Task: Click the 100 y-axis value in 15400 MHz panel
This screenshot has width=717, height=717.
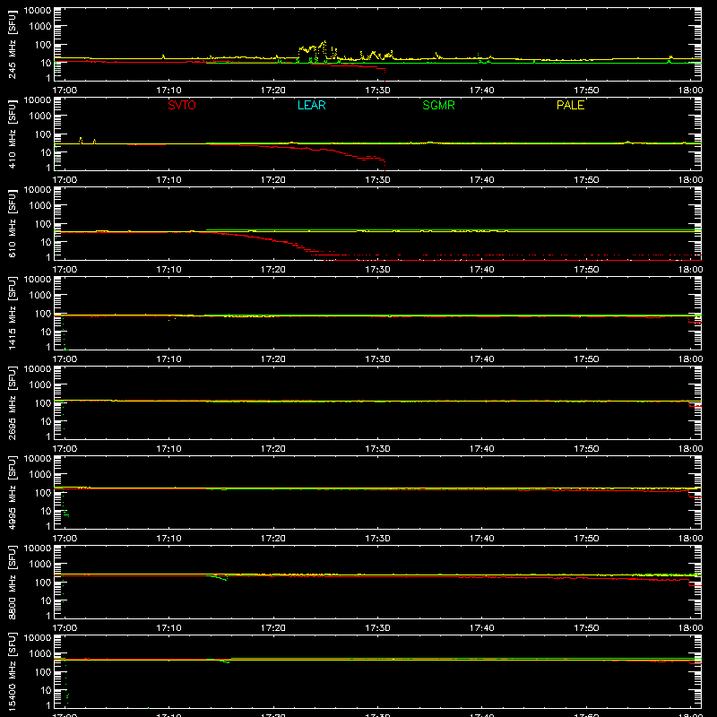Action: 43,672
